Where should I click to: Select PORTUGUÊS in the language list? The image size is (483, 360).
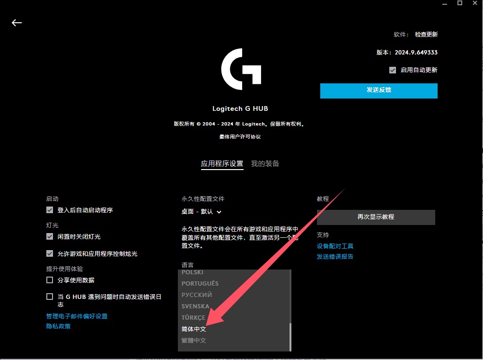(200, 283)
